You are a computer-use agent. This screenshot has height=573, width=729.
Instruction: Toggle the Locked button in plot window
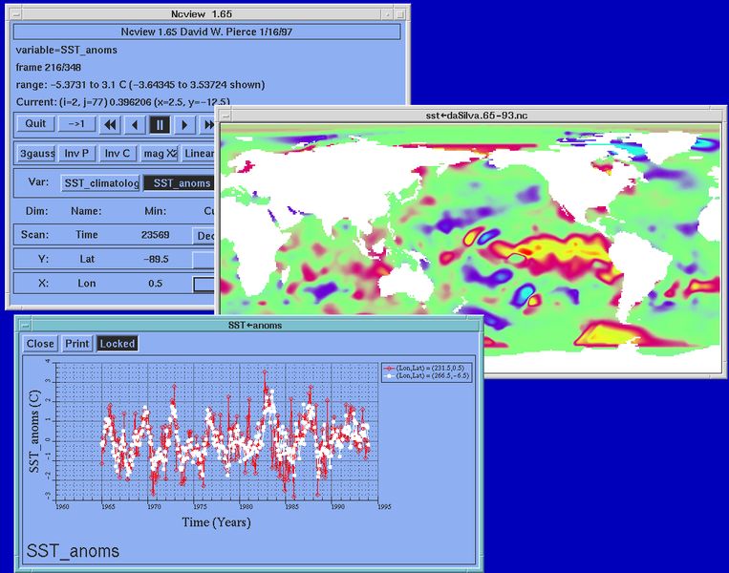118,344
